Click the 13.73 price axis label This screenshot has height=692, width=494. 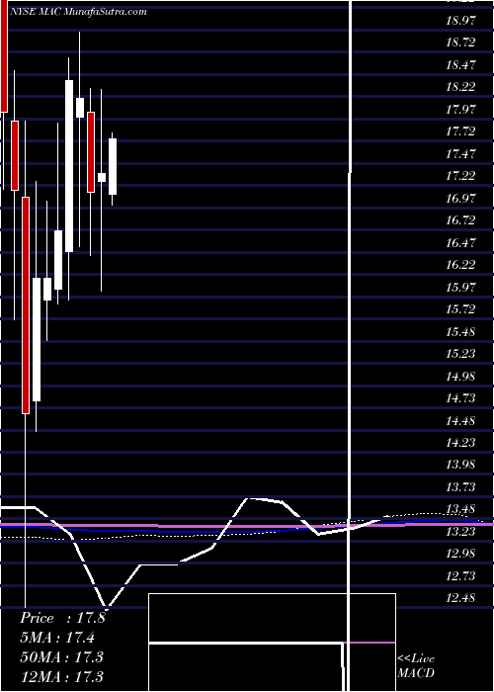point(460,486)
